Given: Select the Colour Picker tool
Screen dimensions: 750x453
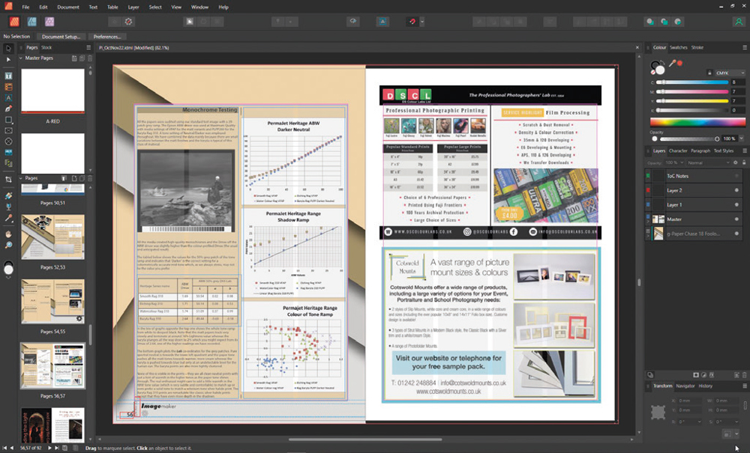Looking at the screenshot, I should click(8, 218).
